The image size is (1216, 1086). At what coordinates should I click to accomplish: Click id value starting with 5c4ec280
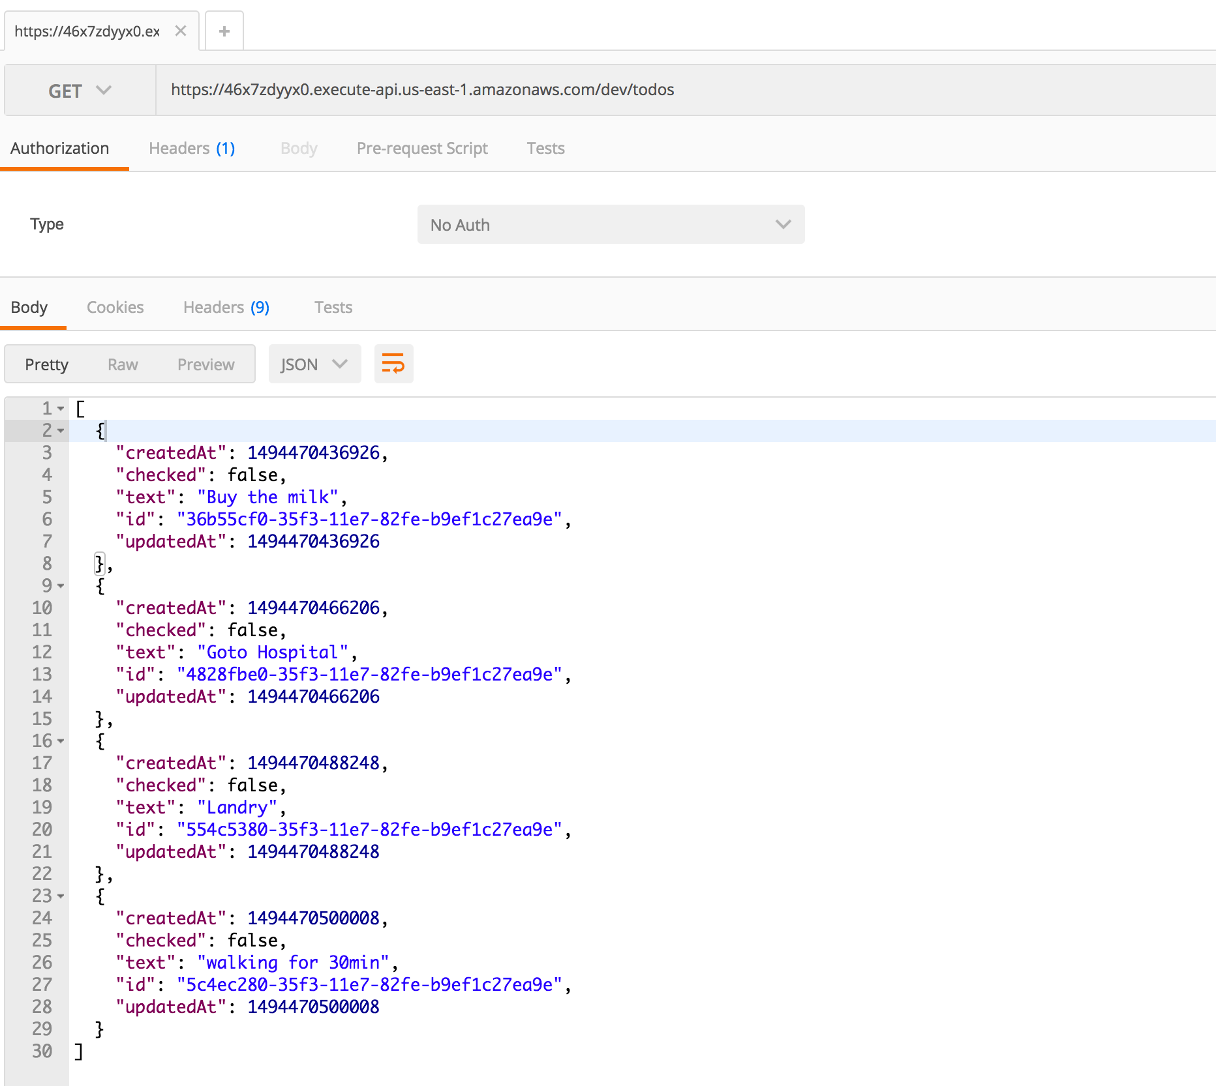(x=369, y=985)
